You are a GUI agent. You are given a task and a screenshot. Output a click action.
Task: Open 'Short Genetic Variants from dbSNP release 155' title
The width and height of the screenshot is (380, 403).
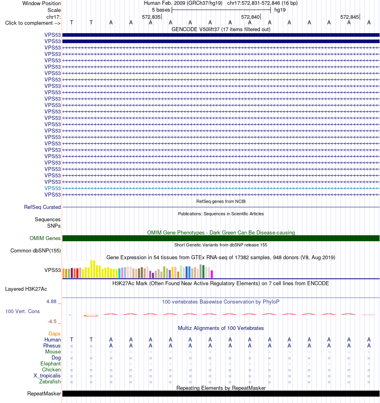click(x=221, y=245)
